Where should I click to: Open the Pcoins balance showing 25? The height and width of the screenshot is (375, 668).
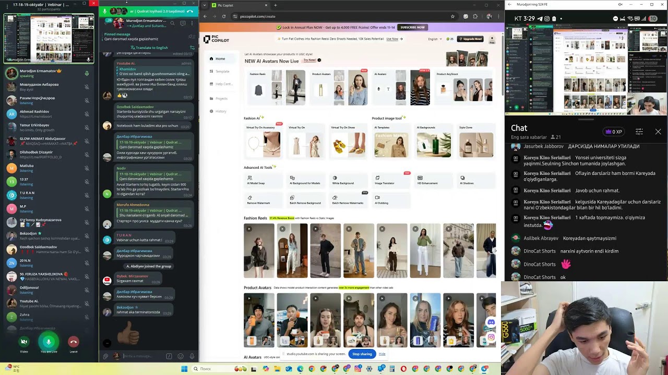point(450,39)
